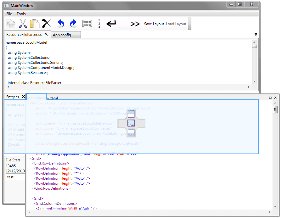Screen dimensions: 282x218
Task: Click the Copy icon in toolbar
Action: coord(11,24)
